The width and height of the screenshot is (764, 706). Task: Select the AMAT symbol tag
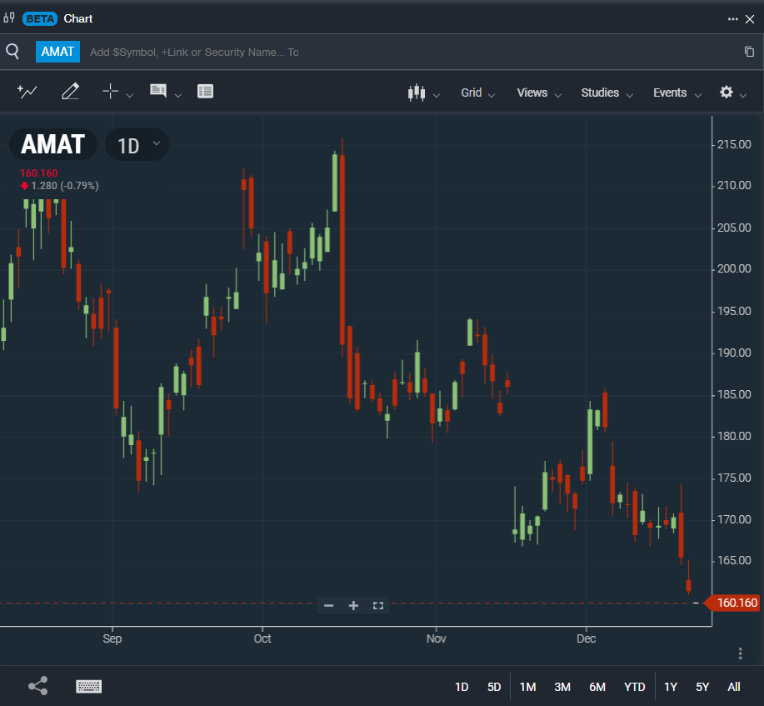coord(57,52)
